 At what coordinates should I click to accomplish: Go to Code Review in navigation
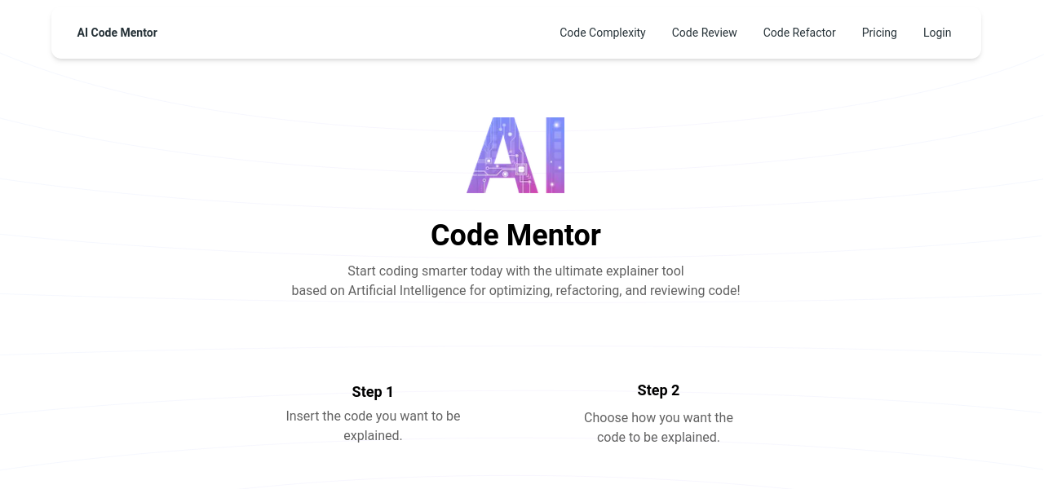pos(704,33)
